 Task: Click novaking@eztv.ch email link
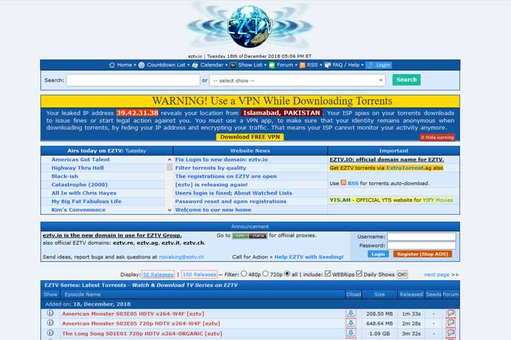coord(181,257)
